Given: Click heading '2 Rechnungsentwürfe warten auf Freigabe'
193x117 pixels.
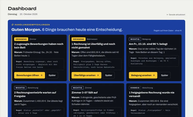Looking at the screenshot, I should tap(35, 94).
